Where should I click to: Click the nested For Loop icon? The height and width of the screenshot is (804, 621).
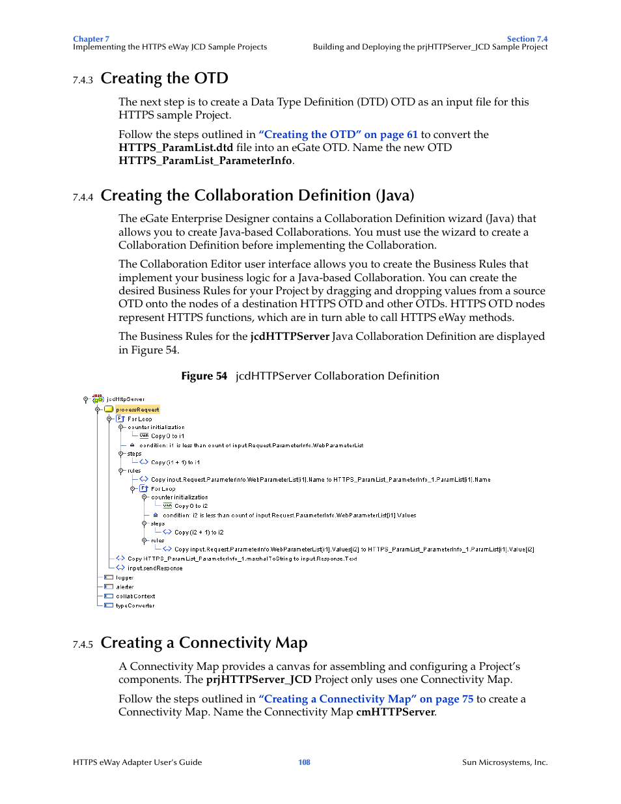click(144, 488)
